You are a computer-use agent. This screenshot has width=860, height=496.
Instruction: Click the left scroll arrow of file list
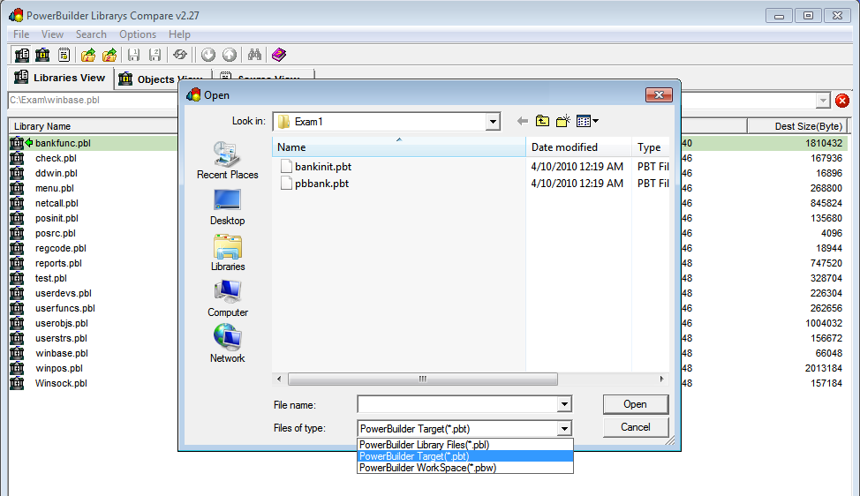279,380
